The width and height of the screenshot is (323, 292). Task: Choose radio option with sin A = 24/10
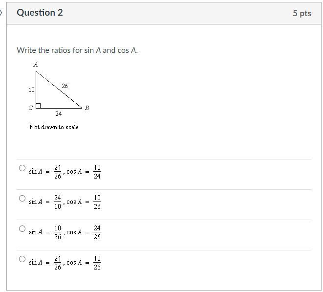(x=22, y=198)
